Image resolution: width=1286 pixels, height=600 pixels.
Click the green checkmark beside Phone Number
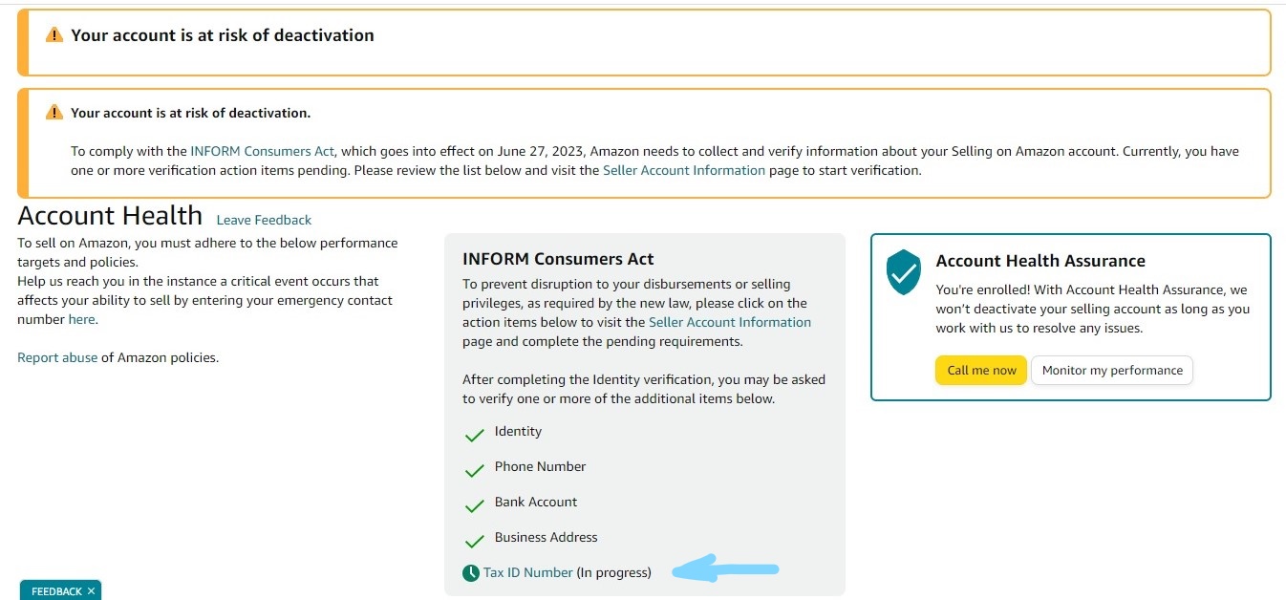pyautogui.click(x=474, y=471)
